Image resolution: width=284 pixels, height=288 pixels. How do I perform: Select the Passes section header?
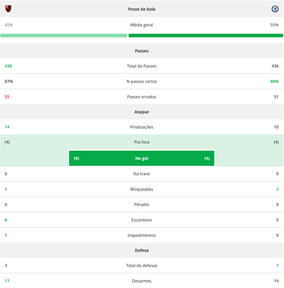(x=142, y=51)
